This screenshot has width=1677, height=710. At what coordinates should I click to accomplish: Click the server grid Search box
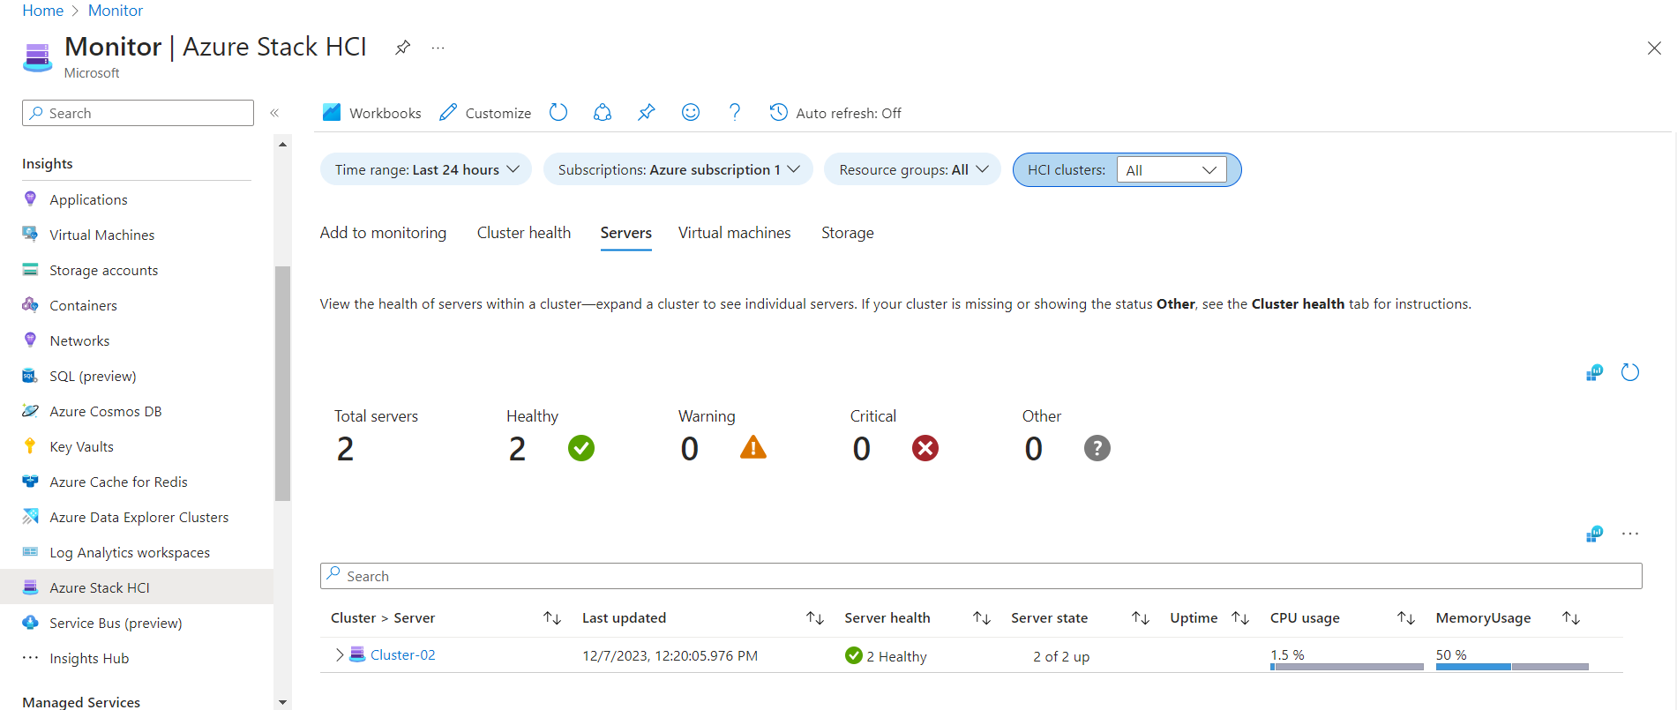[x=981, y=576]
